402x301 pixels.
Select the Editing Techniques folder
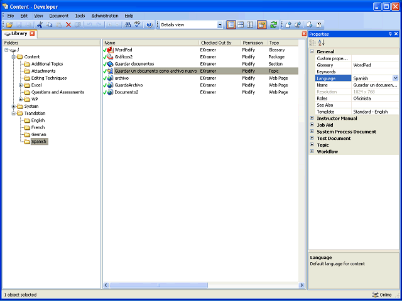tap(49, 78)
